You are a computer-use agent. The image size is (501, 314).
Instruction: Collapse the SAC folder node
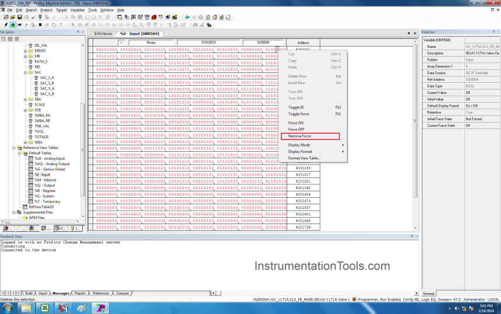coord(25,72)
